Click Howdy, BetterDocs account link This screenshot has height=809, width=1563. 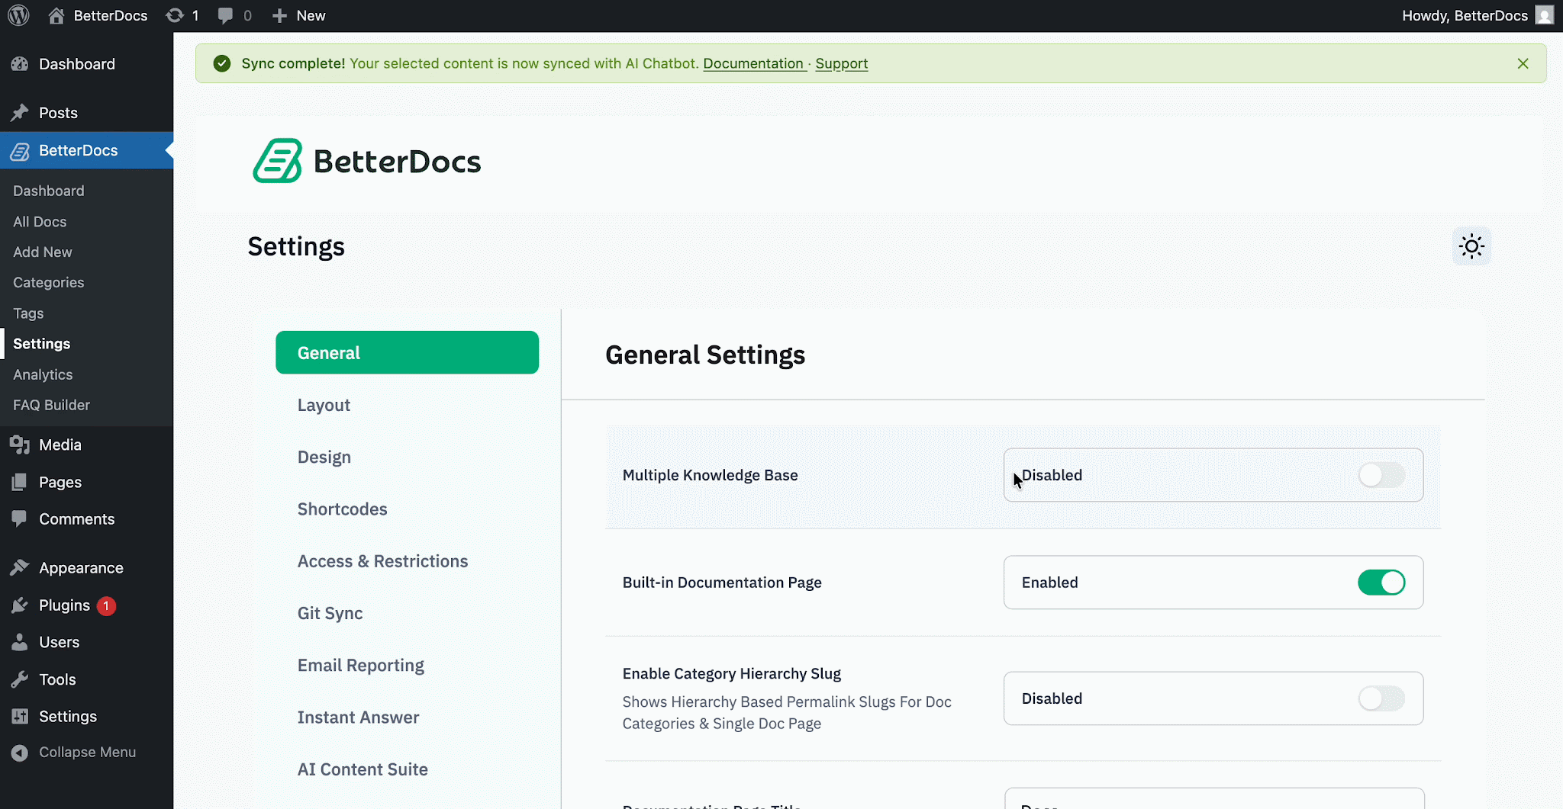1465,15
